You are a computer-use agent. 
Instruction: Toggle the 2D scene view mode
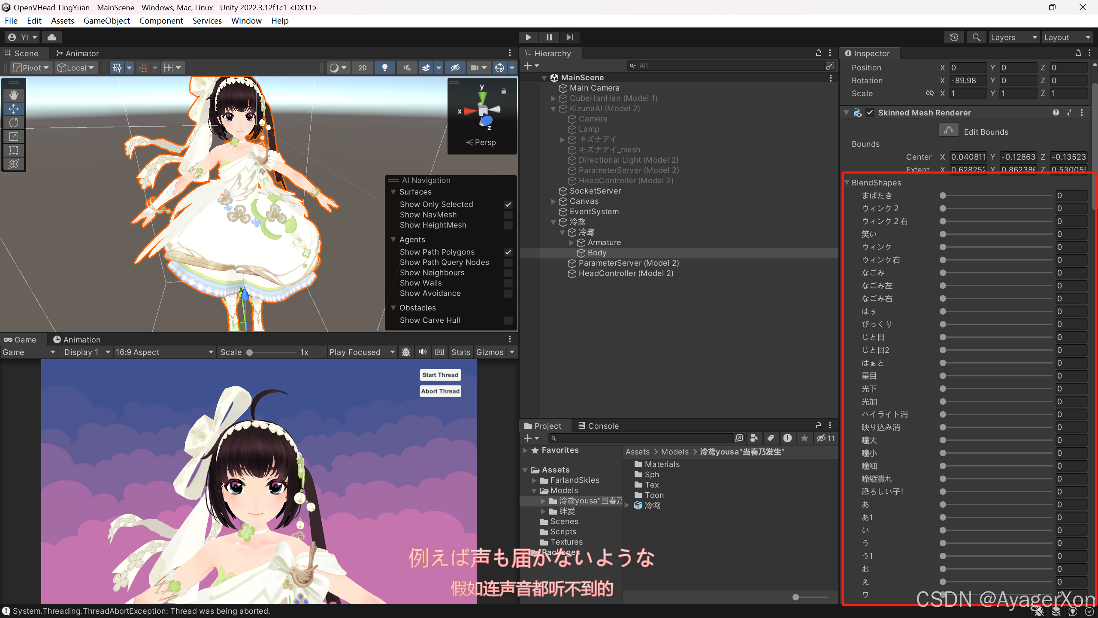[363, 68]
